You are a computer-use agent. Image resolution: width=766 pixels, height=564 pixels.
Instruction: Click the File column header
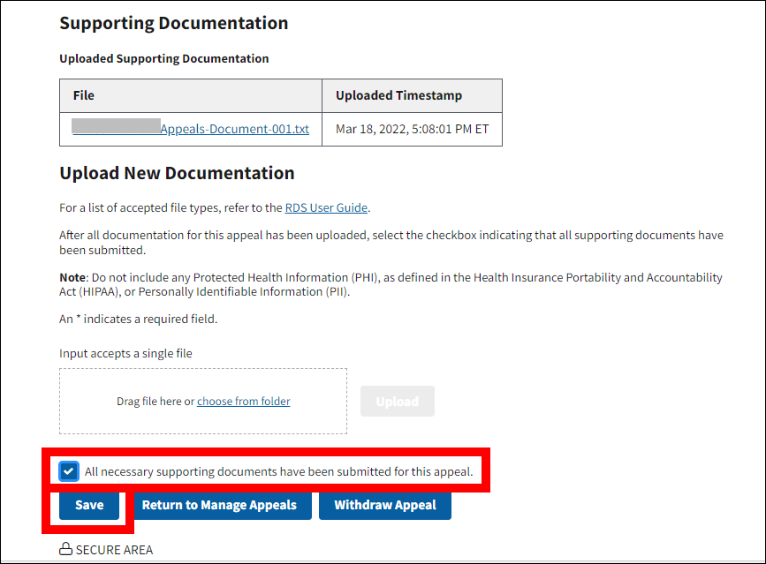click(x=84, y=95)
